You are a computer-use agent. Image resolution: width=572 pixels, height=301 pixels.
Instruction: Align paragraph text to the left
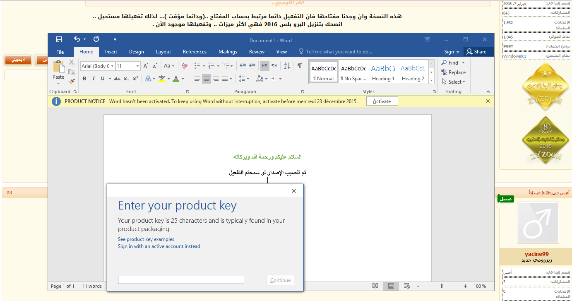coord(197,79)
